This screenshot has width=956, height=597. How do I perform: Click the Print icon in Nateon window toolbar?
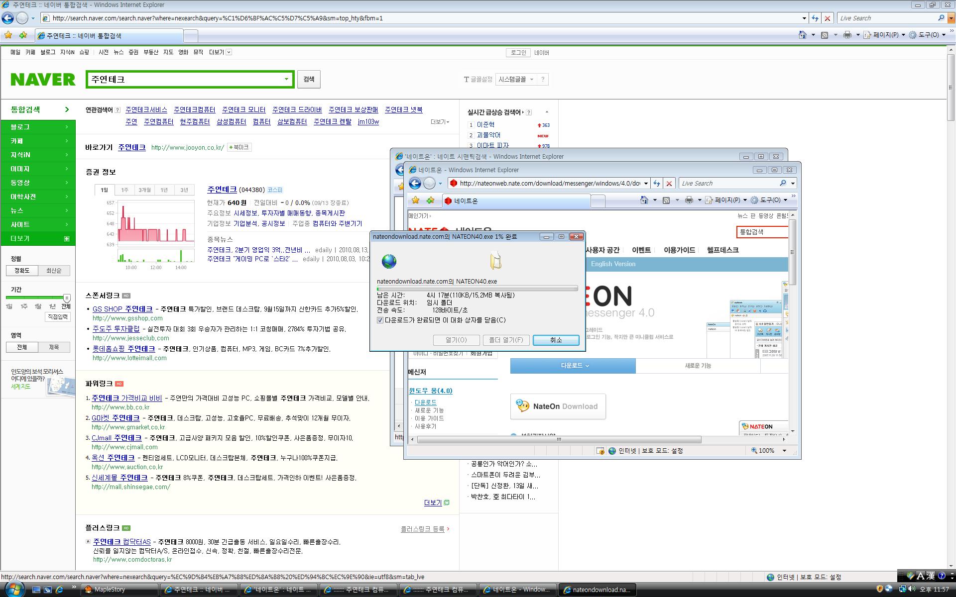pyautogui.click(x=689, y=200)
